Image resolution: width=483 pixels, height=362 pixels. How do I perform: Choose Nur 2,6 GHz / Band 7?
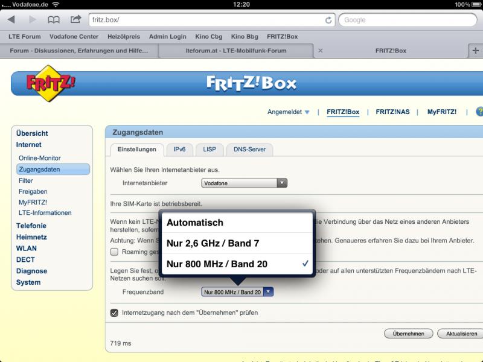point(237,243)
